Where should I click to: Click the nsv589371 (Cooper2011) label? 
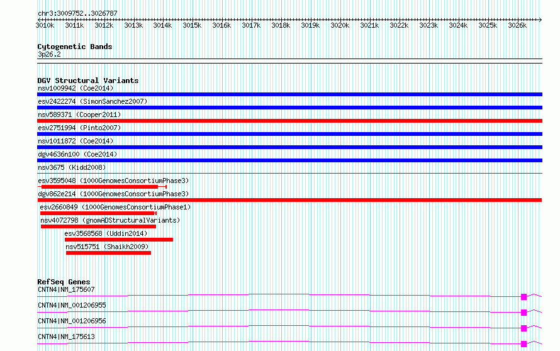[x=79, y=114]
